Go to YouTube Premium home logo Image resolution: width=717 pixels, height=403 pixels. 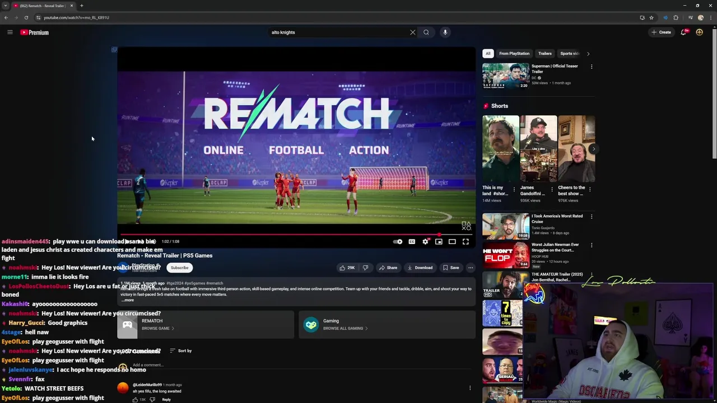[35, 32]
